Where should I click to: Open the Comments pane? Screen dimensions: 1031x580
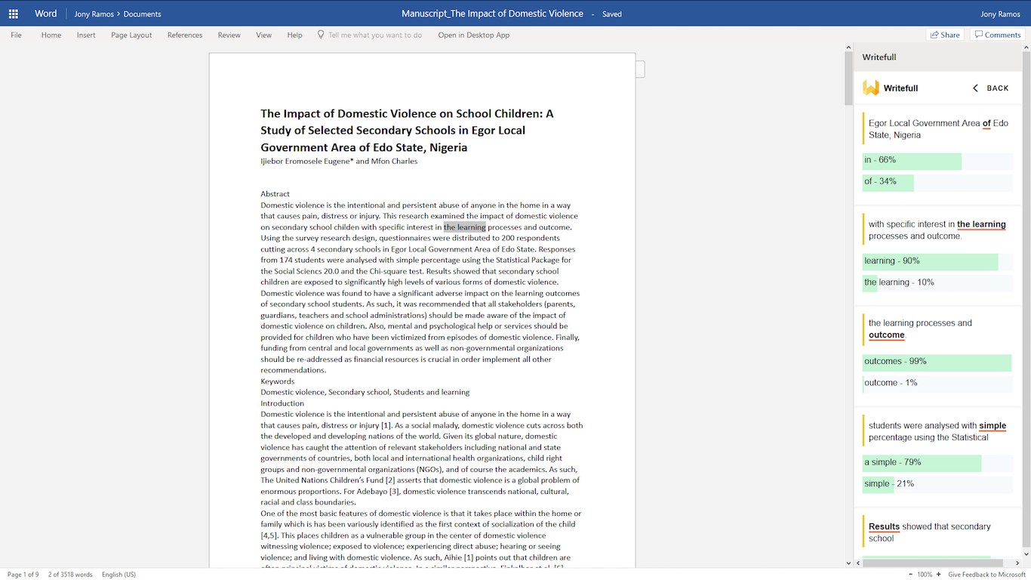tap(997, 35)
